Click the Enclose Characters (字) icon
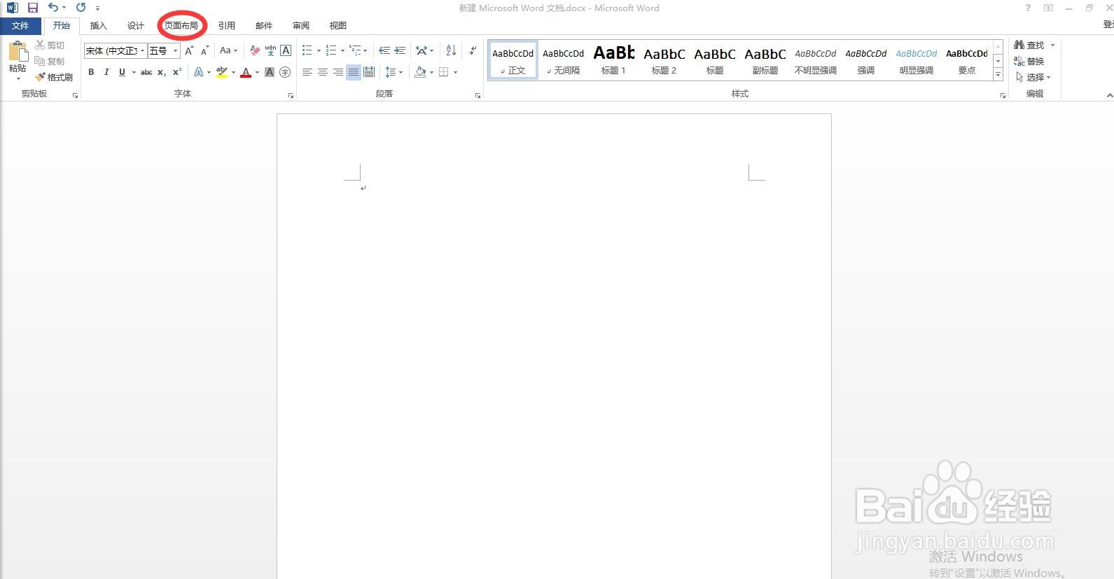The height and width of the screenshot is (579, 1114). coord(285,72)
